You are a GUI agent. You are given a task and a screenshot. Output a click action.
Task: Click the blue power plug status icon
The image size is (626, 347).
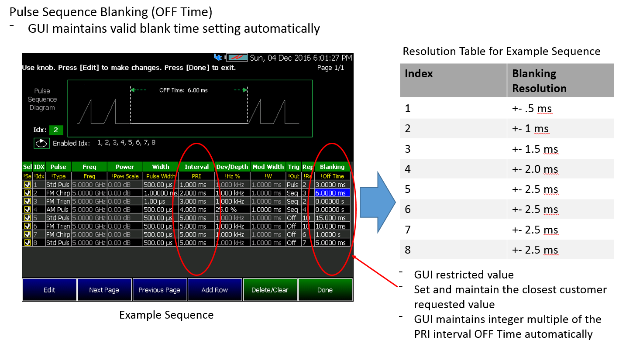tap(217, 58)
